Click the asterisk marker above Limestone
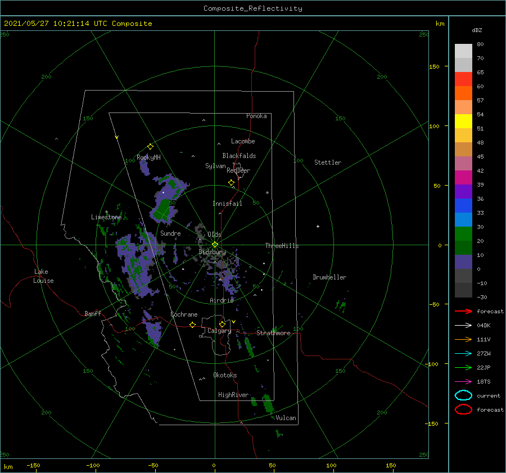This screenshot has height=473, width=506. [106, 213]
